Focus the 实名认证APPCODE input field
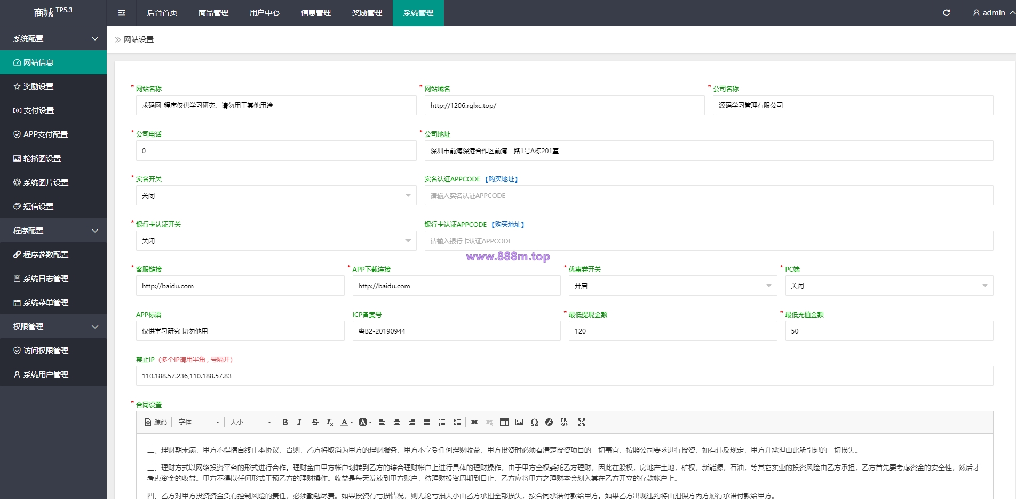Image resolution: width=1016 pixels, height=499 pixels. (709, 195)
